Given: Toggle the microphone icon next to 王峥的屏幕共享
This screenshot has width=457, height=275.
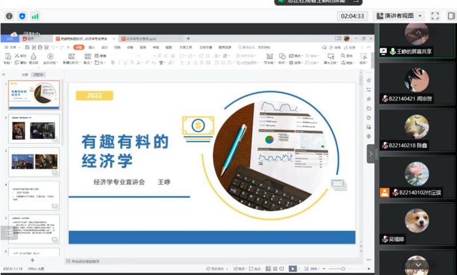Looking at the screenshot, I should click(393, 51).
